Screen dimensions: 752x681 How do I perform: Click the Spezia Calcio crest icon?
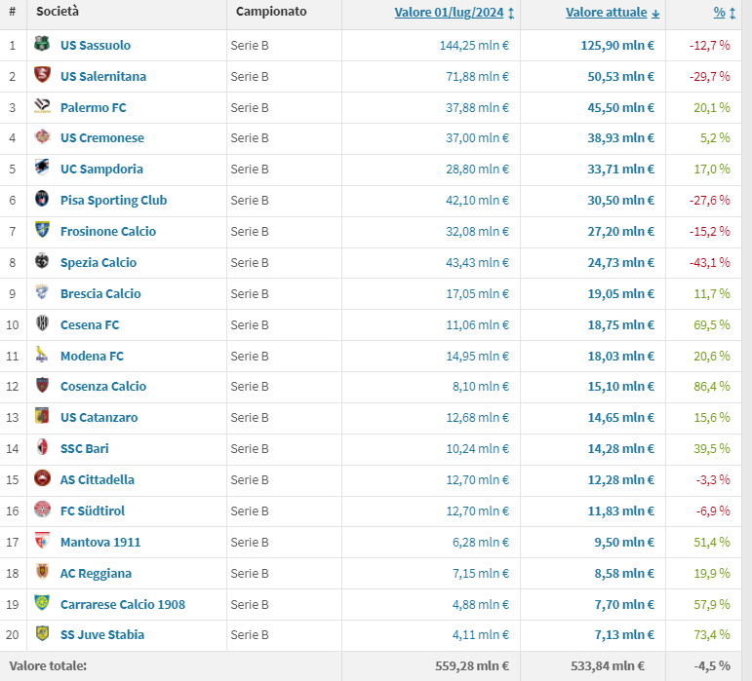[x=42, y=262]
